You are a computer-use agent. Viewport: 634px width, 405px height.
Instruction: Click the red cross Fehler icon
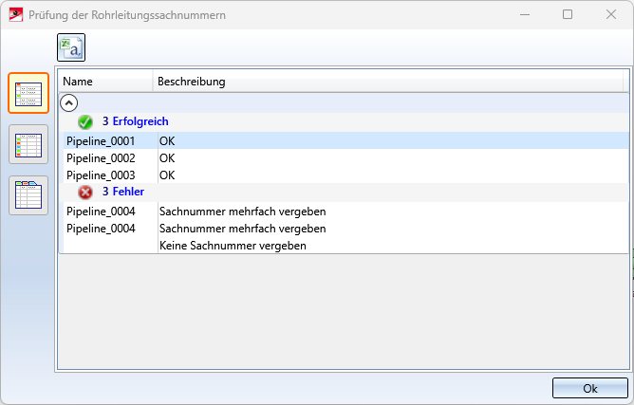point(85,192)
